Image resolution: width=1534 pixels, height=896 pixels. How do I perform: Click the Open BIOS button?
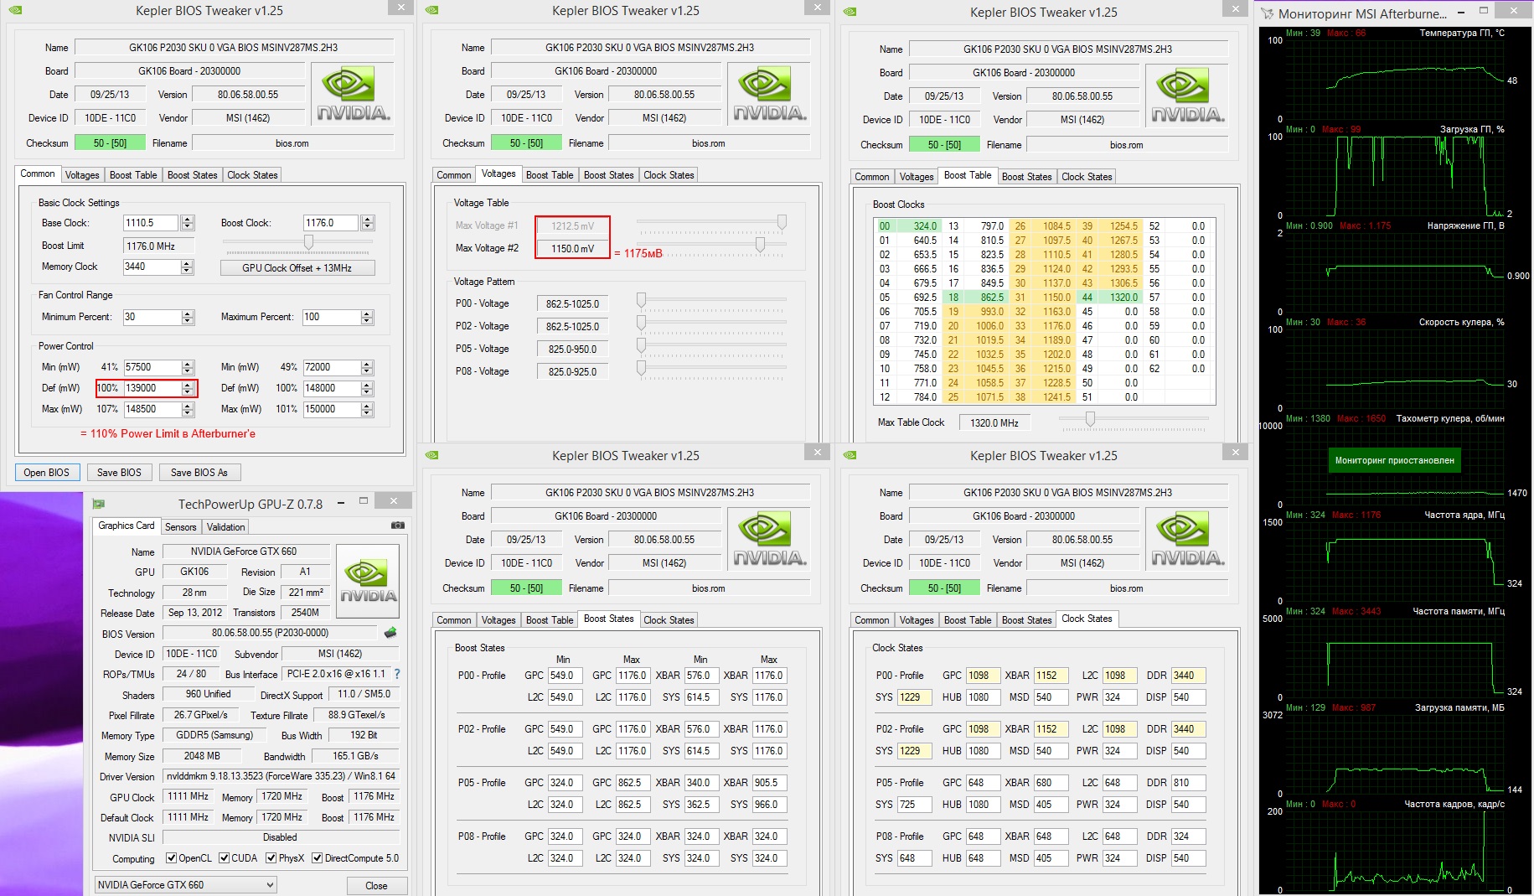(x=47, y=473)
